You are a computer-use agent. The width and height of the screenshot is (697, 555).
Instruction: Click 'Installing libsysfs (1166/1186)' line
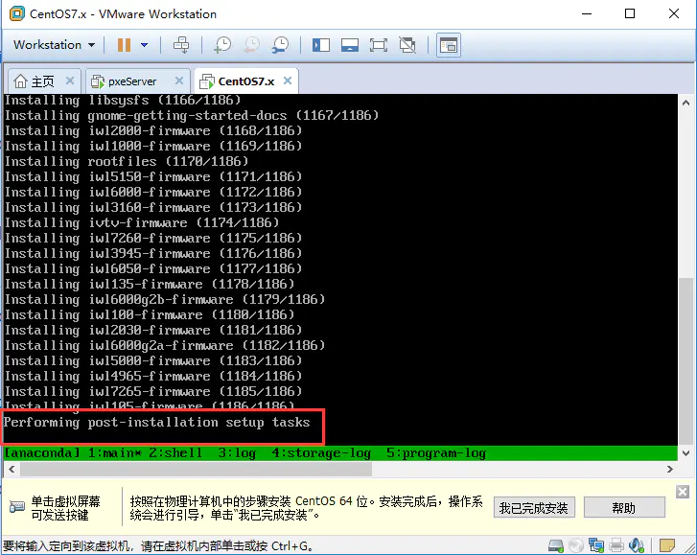tap(123, 100)
